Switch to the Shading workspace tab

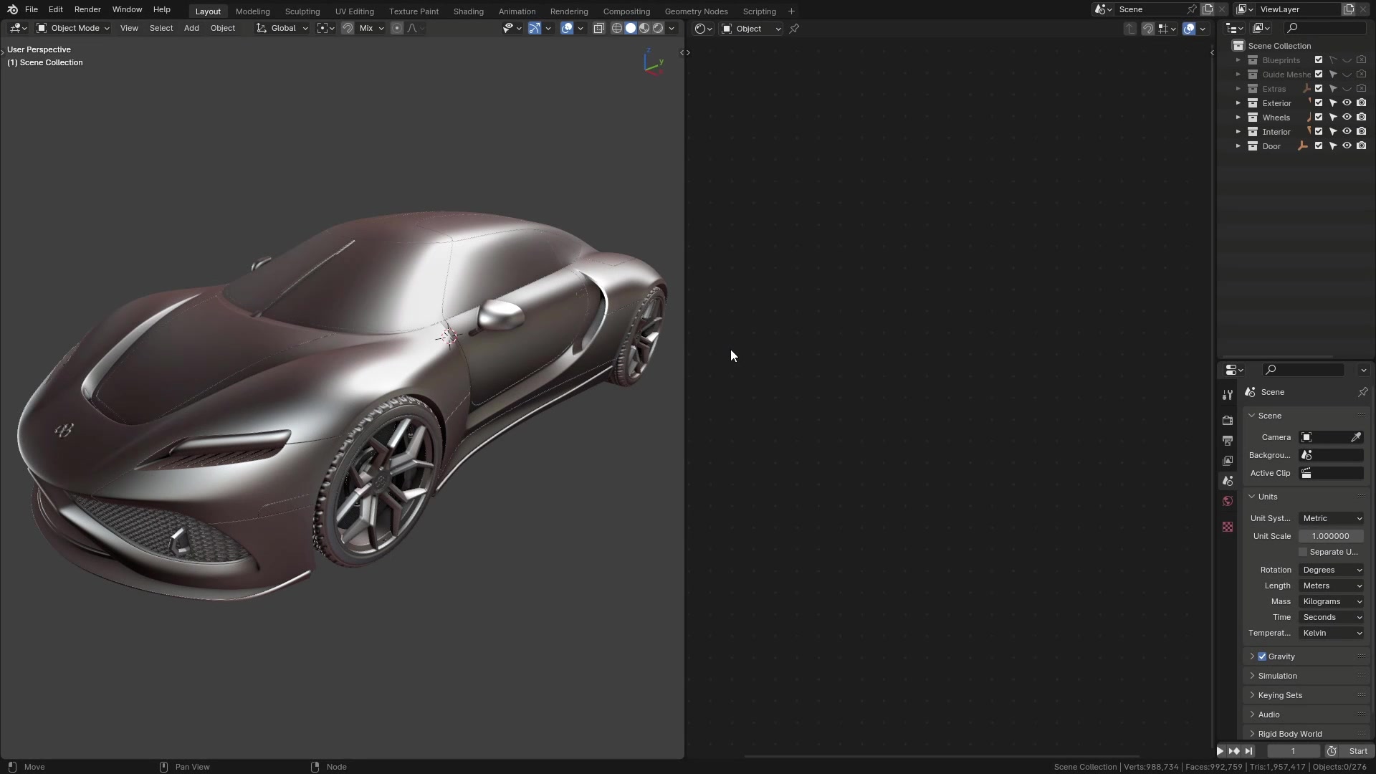point(469,11)
